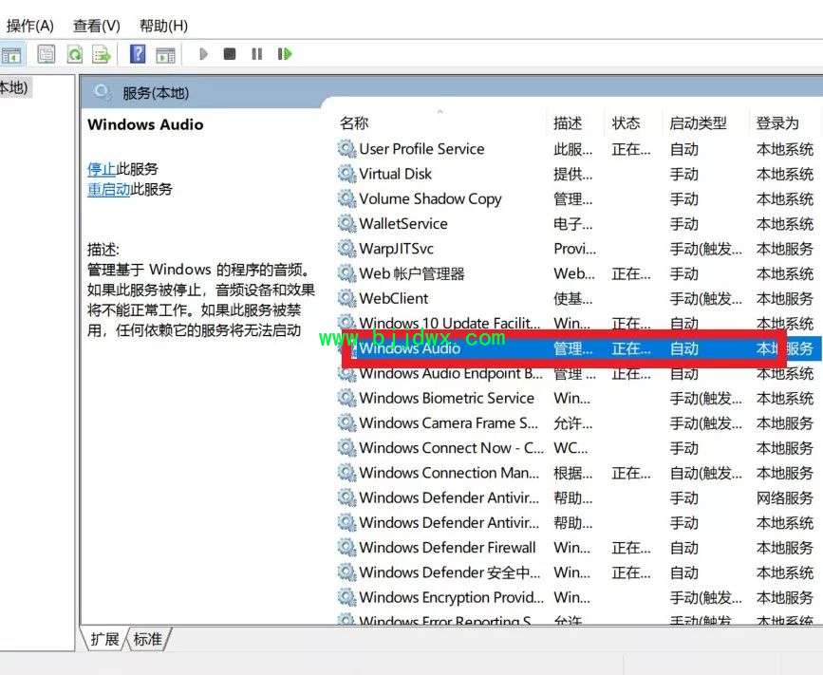
Task: Click the Refresh toolbar icon
Action: [x=74, y=54]
